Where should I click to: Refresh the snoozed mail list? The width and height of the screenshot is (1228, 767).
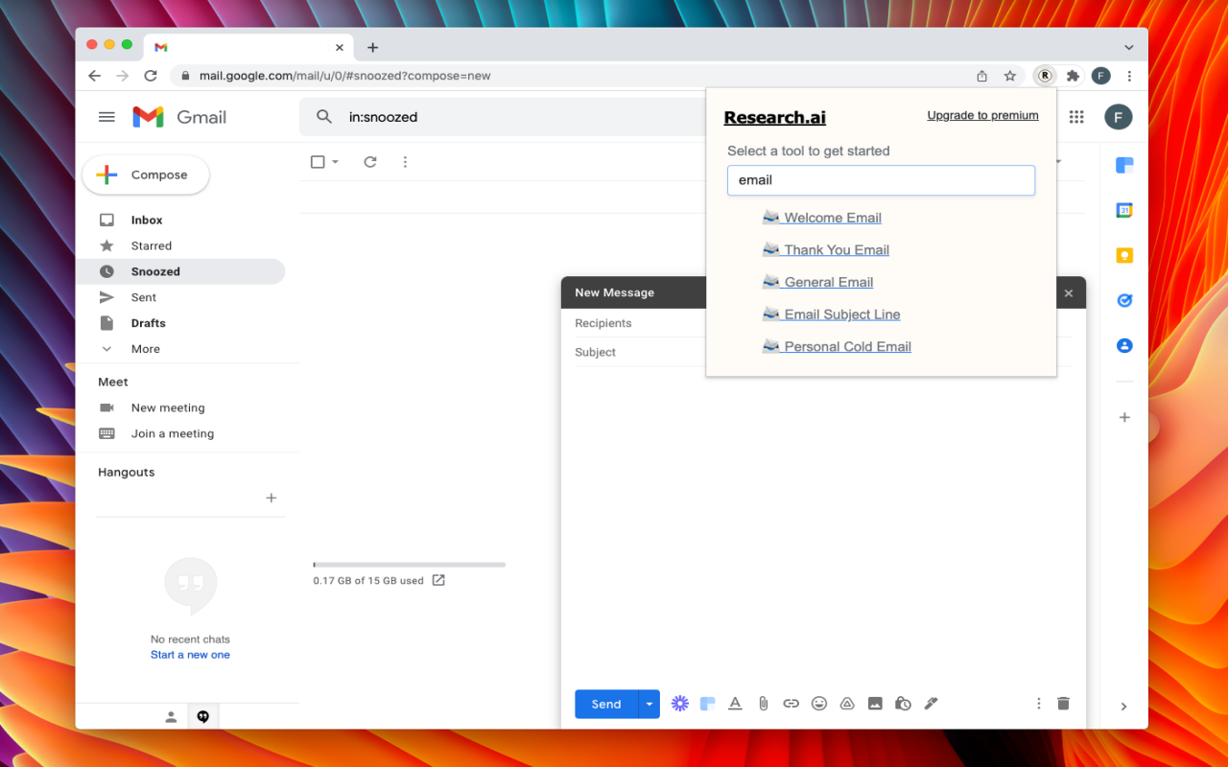370,162
